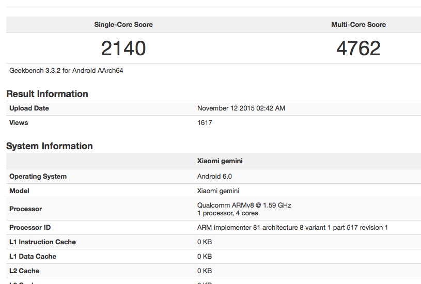Click the L1 Instruction Cache label
This screenshot has width=421, height=284.
point(42,242)
